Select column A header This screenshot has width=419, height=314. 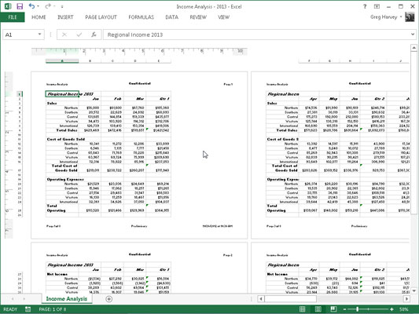pyautogui.click(x=62, y=61)
